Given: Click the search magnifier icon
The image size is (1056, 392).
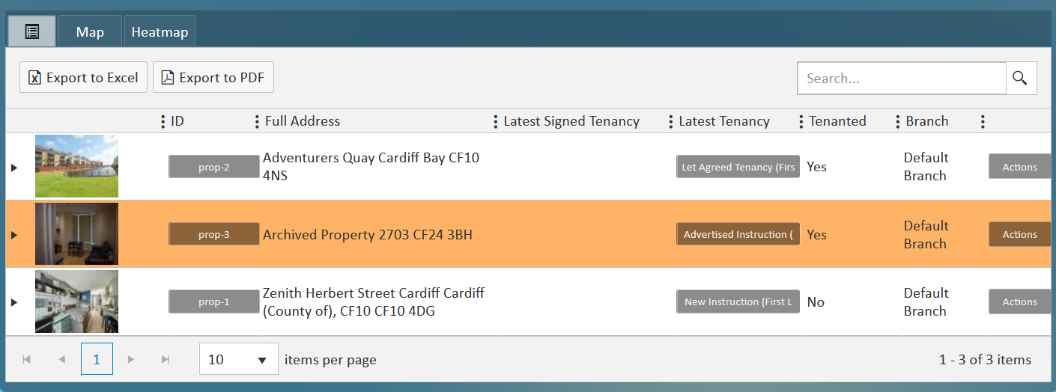Looking at the screenshot, I should (x=1020, y=78).
